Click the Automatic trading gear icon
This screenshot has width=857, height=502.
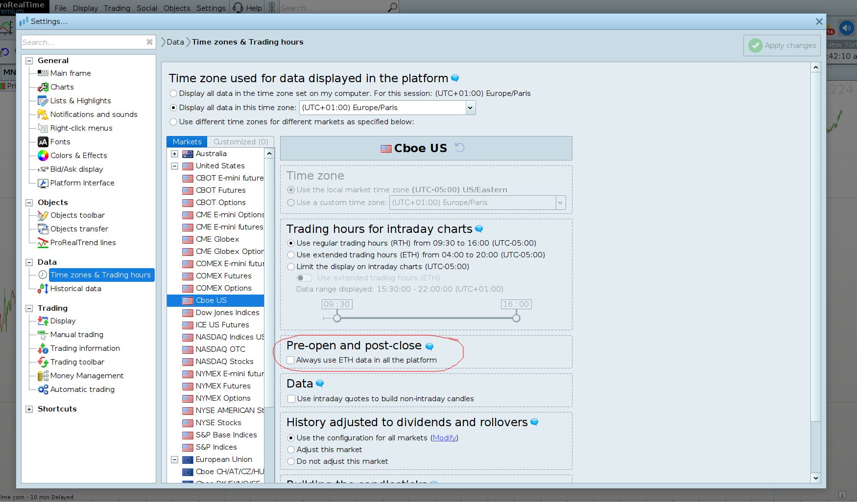tap(43, 389)
